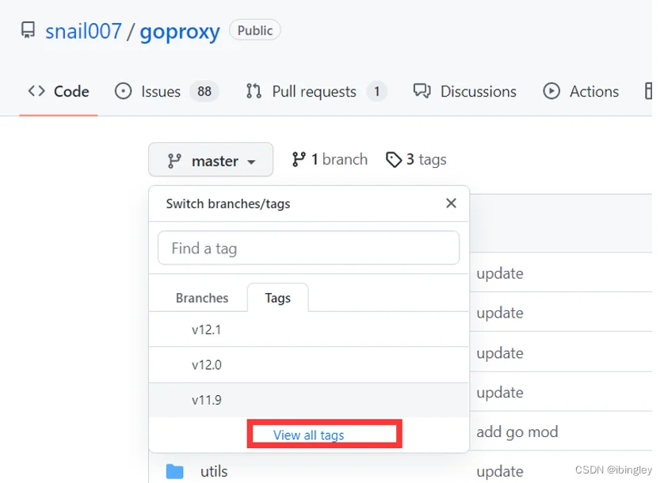Select the Tags tab in popup

tap(278, 298)
